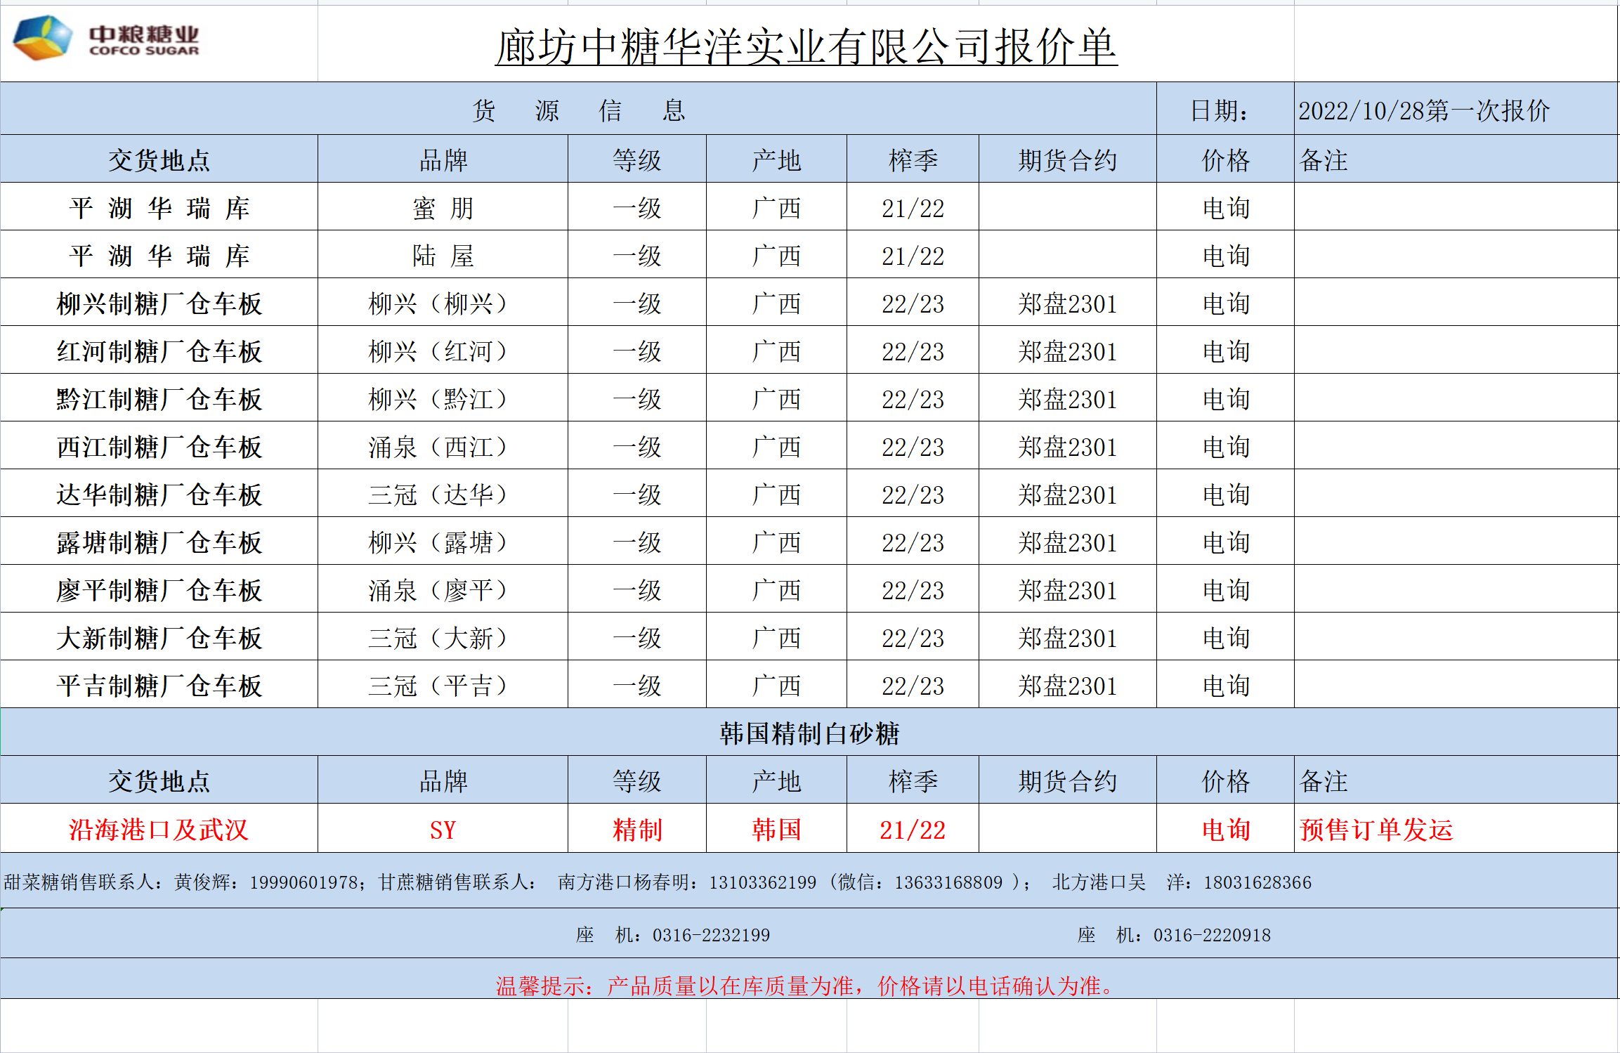Click the 平吉制糖厂仓车板 cell
The image size is (1620, 1053).
(159, 686)
